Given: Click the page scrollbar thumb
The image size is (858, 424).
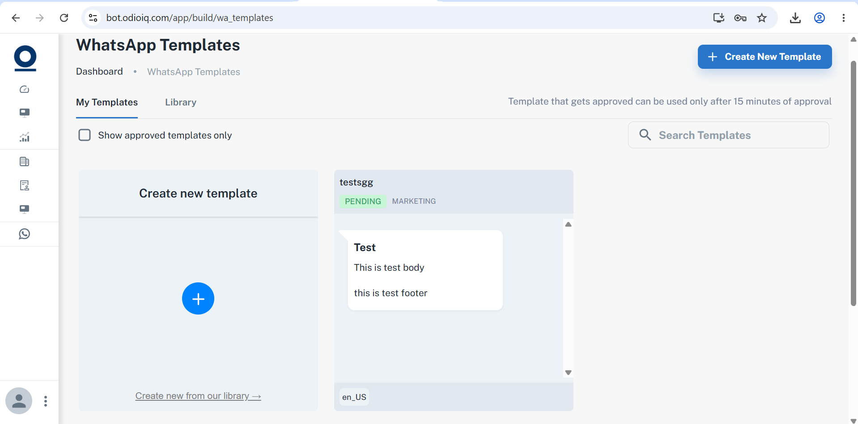Looking at the screenshot, I should 854,183.
